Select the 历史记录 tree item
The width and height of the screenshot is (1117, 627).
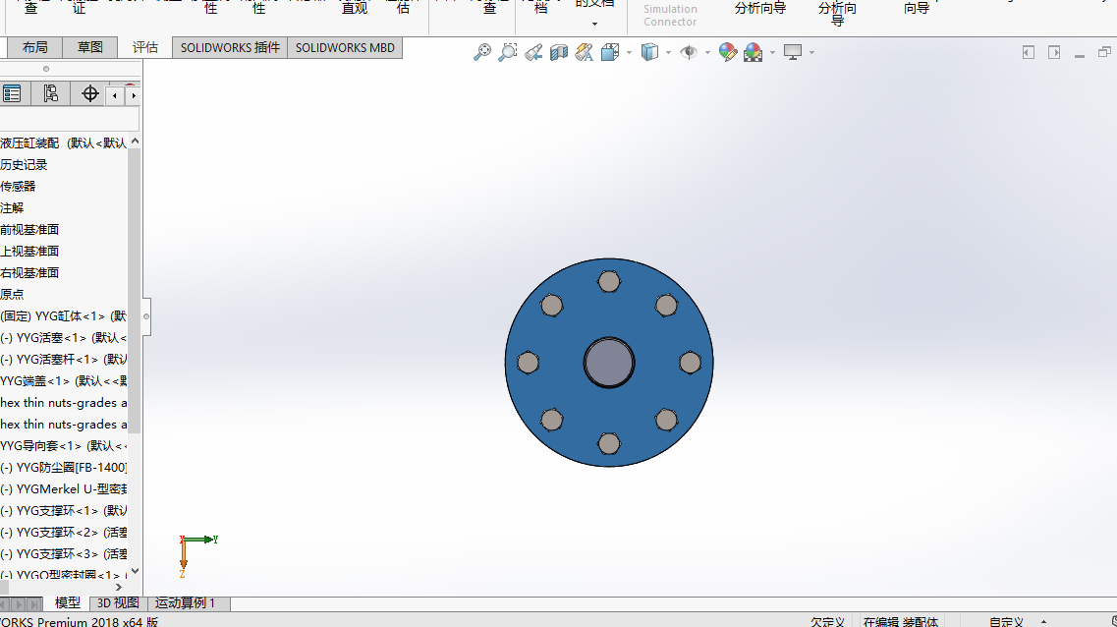tap(25, 164)
